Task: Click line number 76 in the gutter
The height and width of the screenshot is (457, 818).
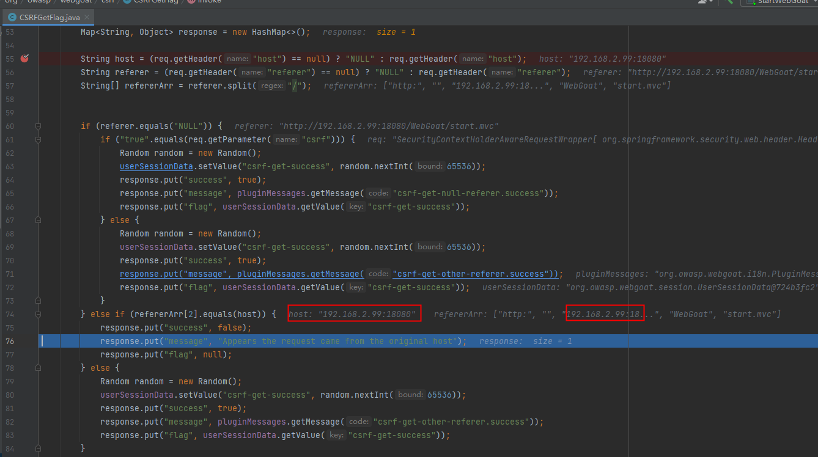Action: pyautogui.click(x=9, y=341)
